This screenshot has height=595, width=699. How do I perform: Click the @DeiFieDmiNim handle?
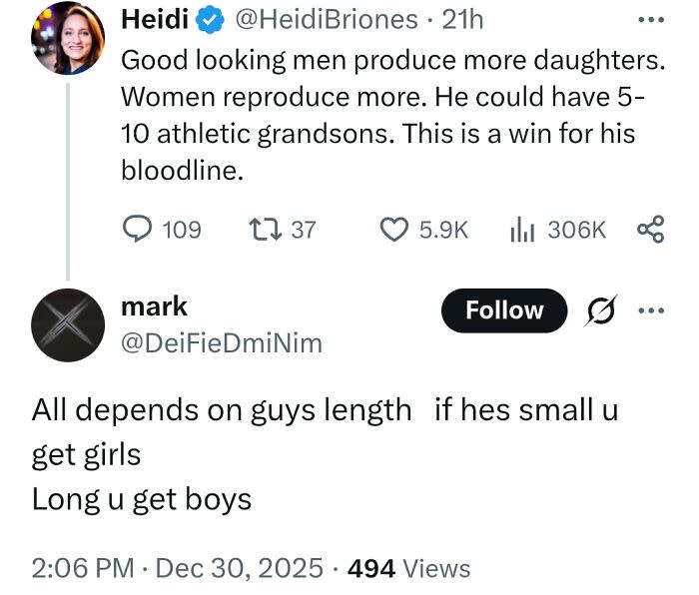pyautogui.click(x=221, y=343)
